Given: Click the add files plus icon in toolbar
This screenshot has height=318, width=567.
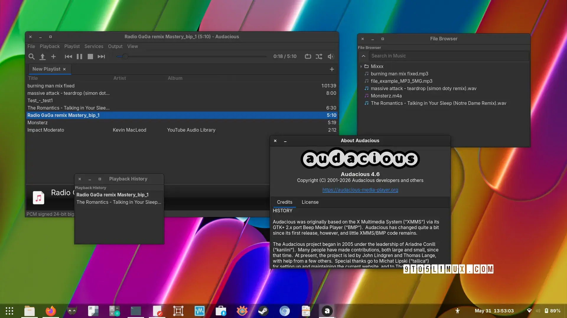Looking at the screenshot, I should click(x=53, y=57).
